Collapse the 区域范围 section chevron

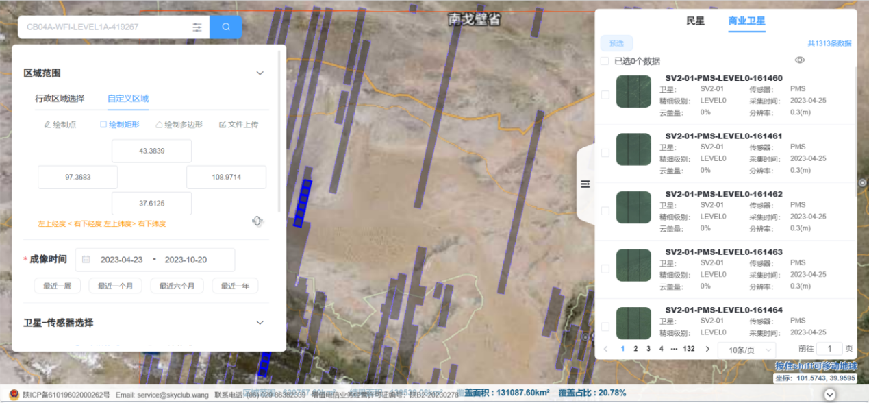pyautogui.click(x=260, y=73)
